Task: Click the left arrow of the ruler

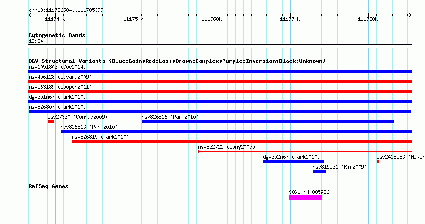Action: (x=30, y=15)
